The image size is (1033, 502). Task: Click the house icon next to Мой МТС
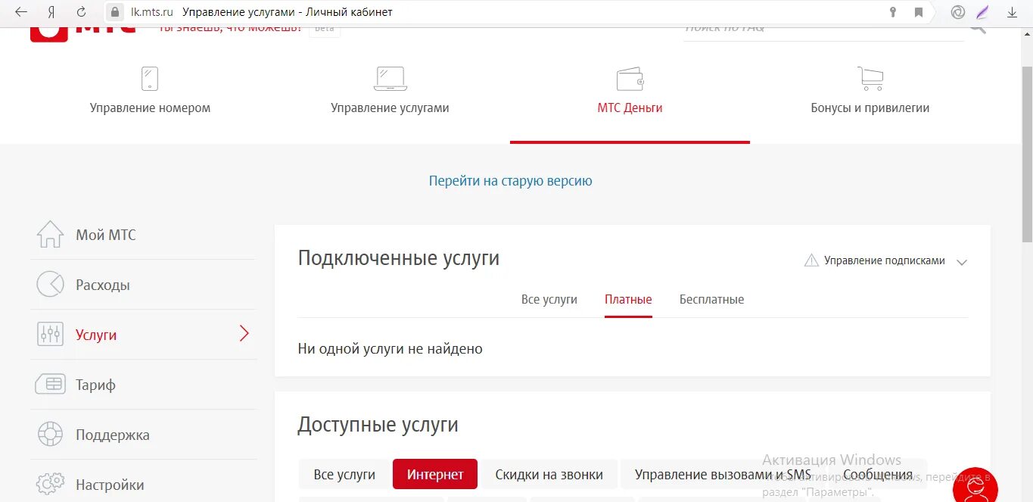(x=50, y=235)
